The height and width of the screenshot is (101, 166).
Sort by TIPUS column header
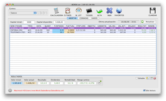coord(30,26)
